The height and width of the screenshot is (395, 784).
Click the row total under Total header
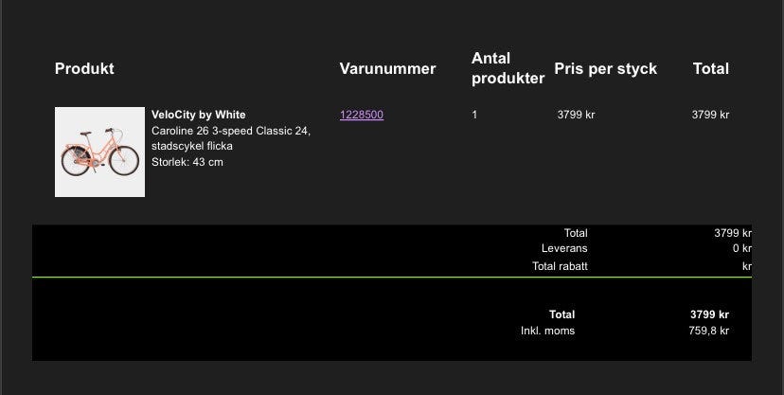(710, 115)
